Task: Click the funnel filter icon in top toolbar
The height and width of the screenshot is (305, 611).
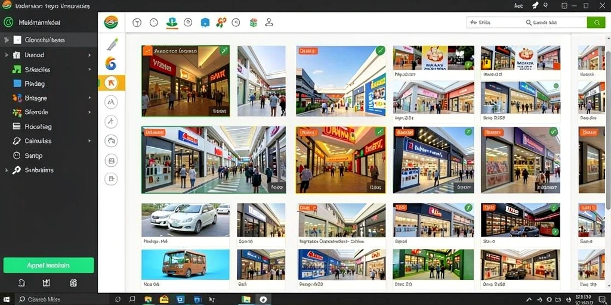Action: pos(137,23)
